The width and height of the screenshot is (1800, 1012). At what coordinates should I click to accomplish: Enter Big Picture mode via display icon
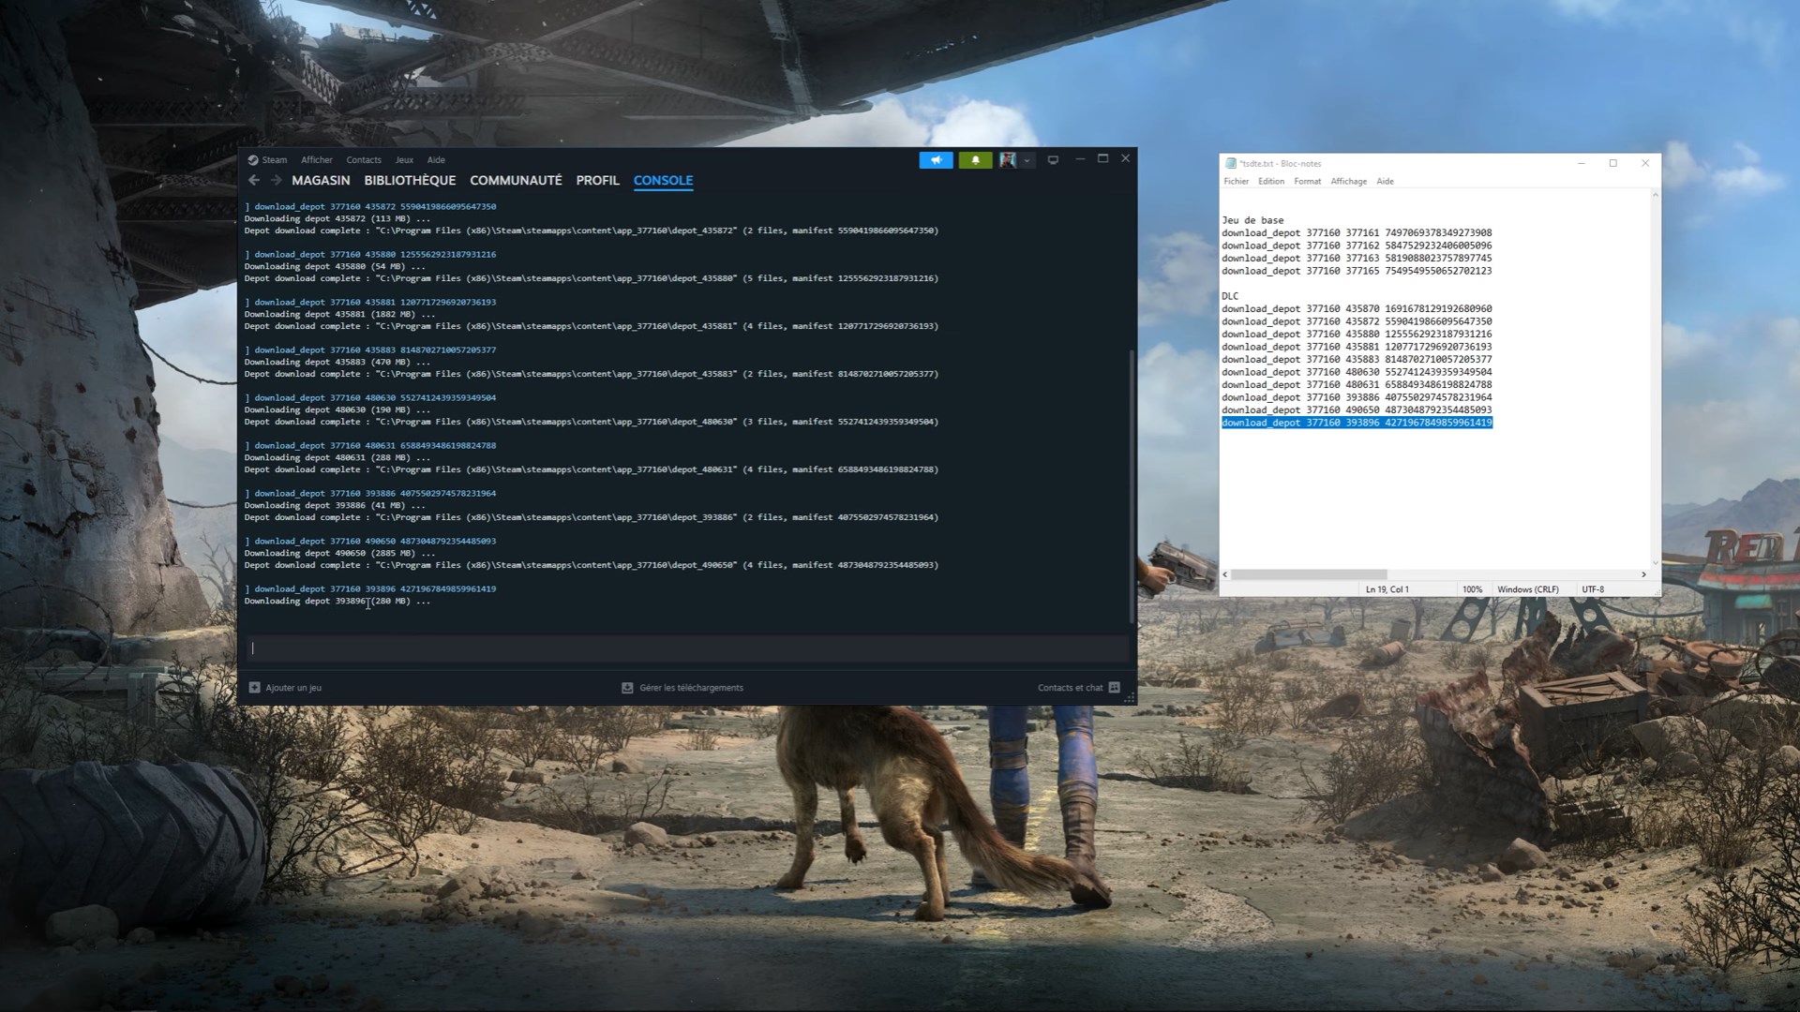click(x=1054, y=160)
